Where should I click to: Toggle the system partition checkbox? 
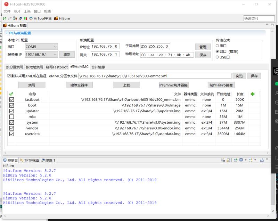(12, 122)
